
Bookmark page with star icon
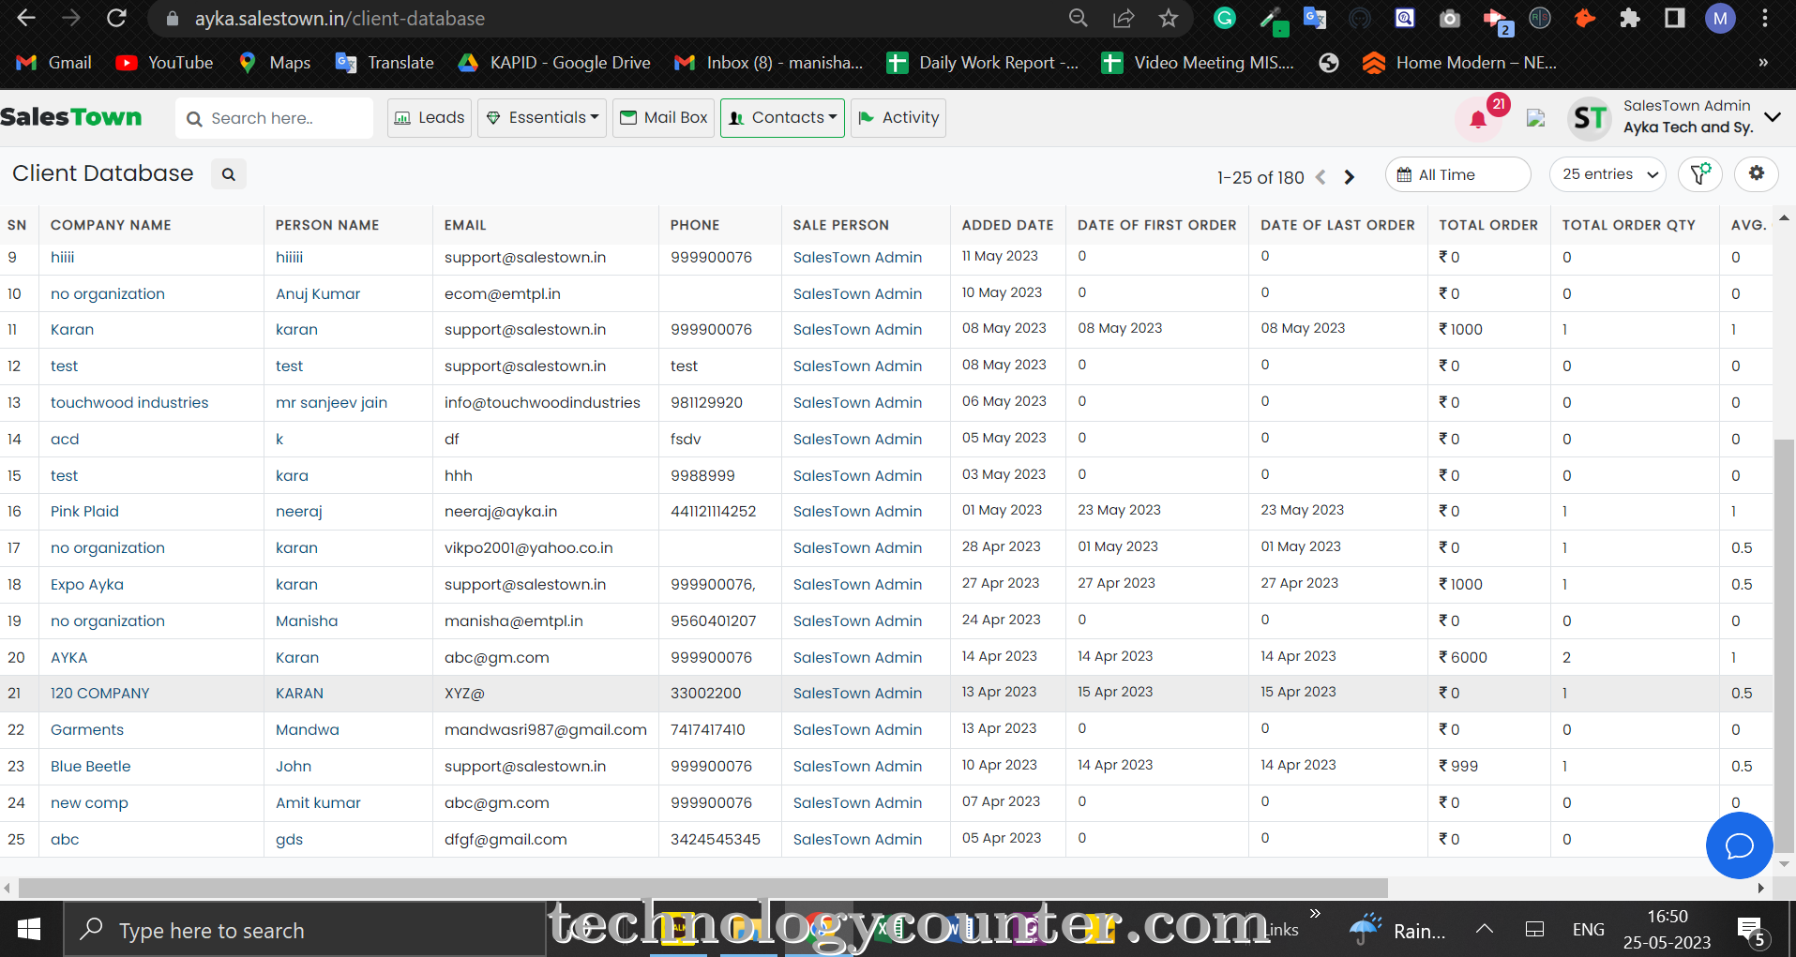1168,18
